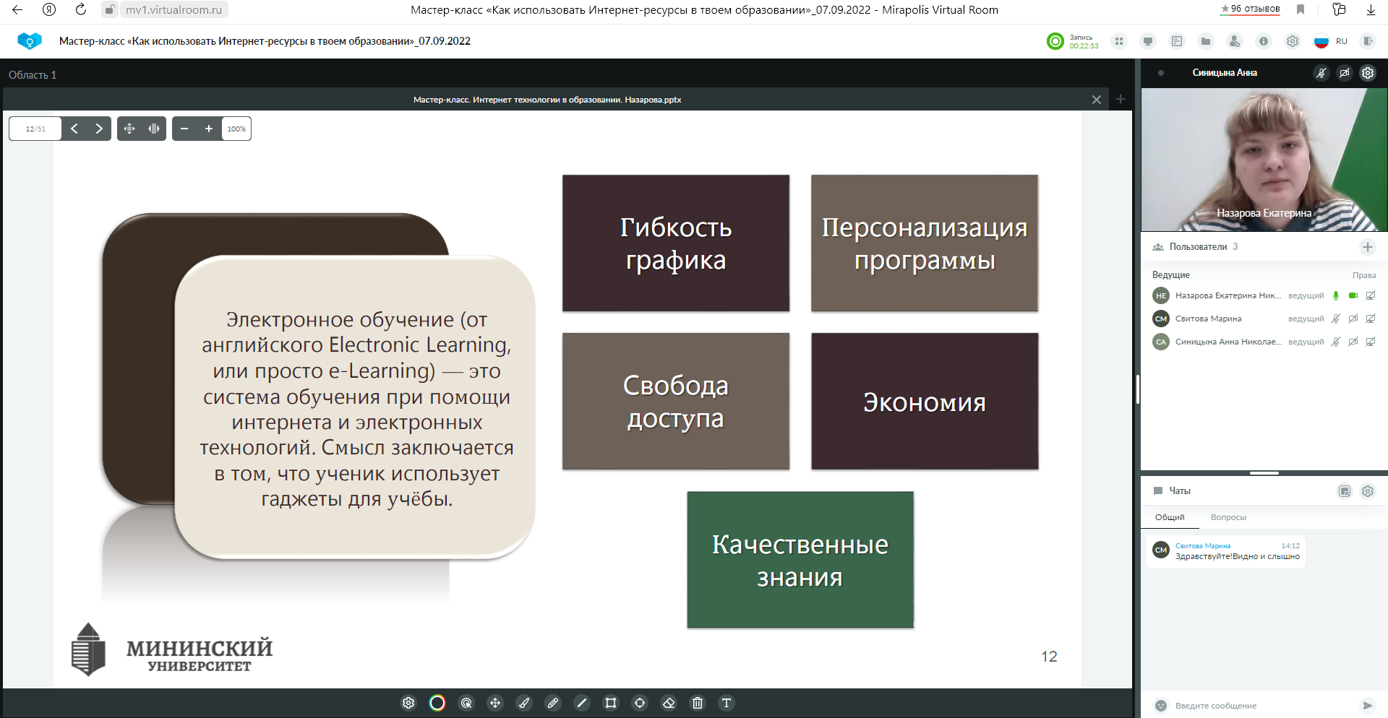
Task: Select the eraser tool in annotation toolbar
Action: click(669, 703)
